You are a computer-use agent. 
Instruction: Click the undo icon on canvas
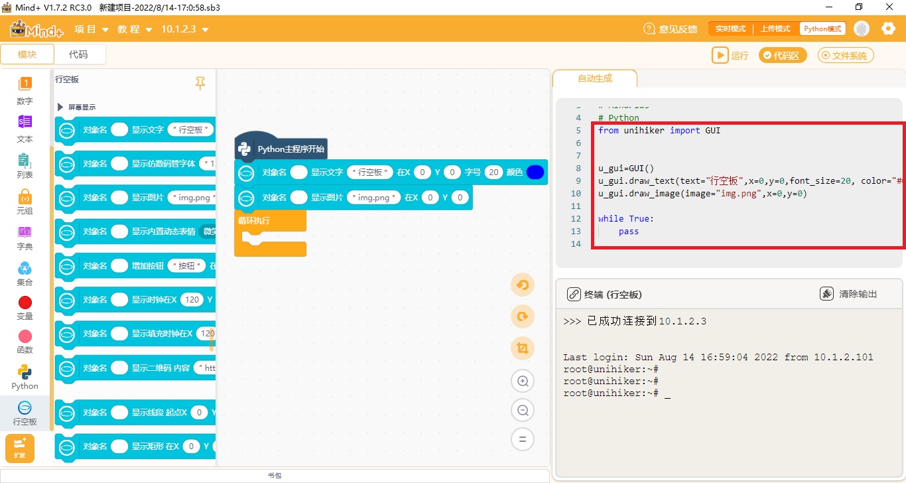click(523, 285)
